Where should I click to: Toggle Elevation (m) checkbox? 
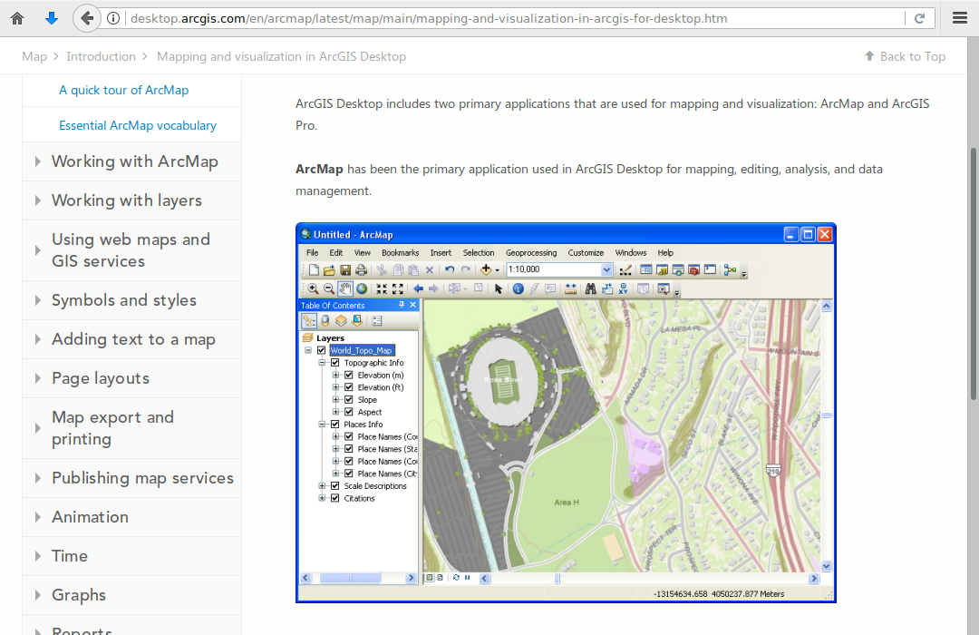click(x=349, y=375)
